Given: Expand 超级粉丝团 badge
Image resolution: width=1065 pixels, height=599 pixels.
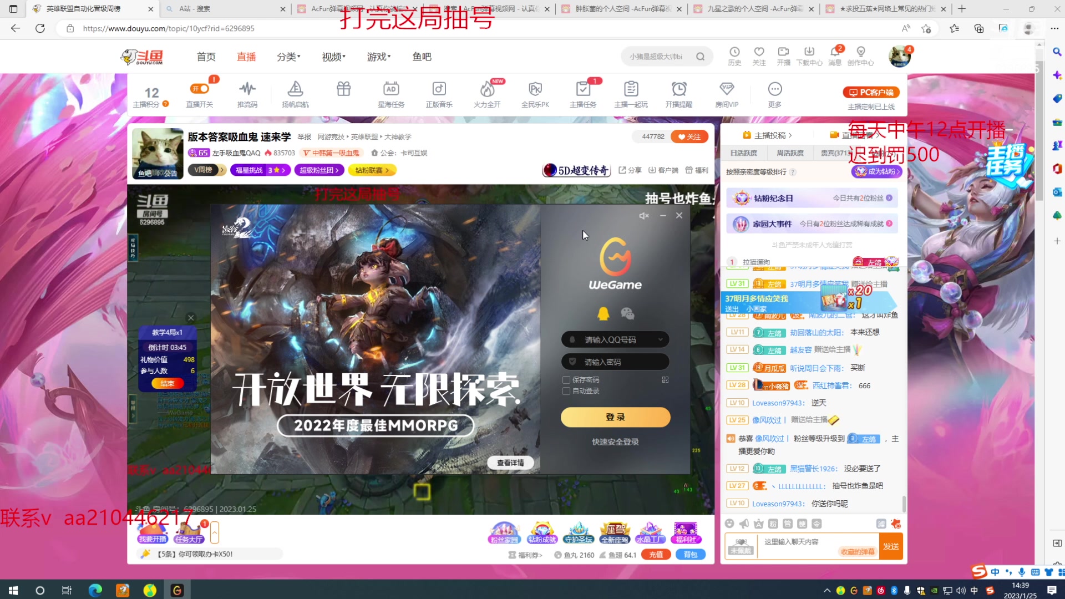Looking at the screenshot, I should (x=319, y=170).
